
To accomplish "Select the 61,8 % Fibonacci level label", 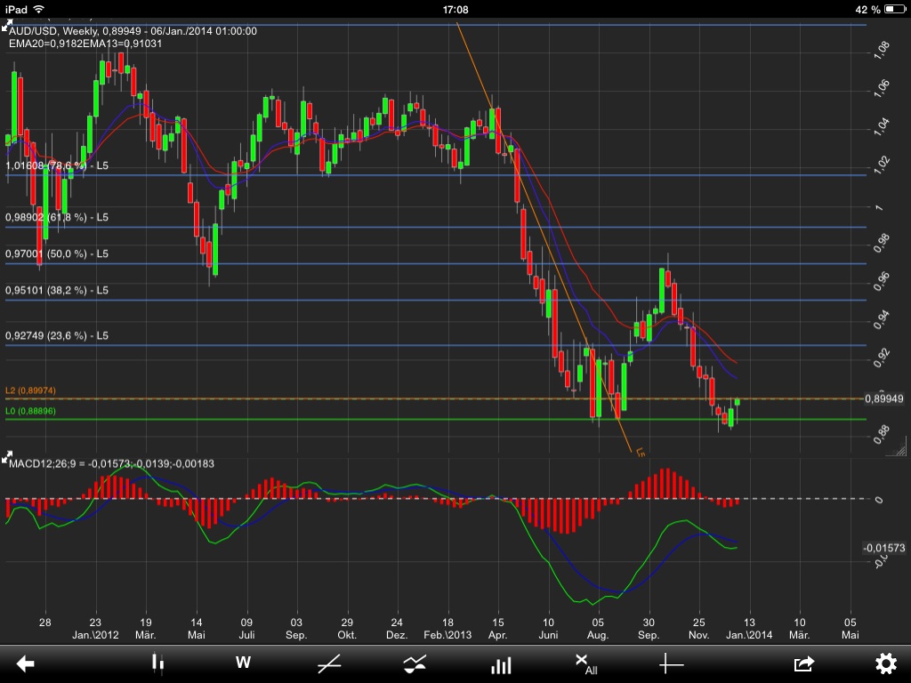I will click(57, 217).
